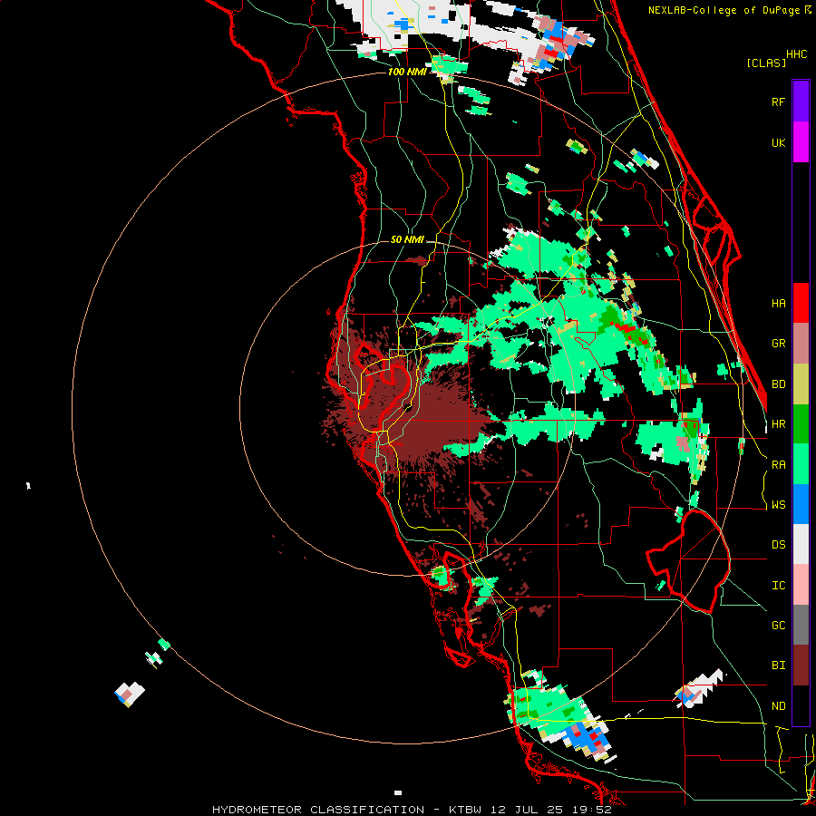The image size is (816, 816).
Task: Click the 'HHC' product code text
Action: 796,54
